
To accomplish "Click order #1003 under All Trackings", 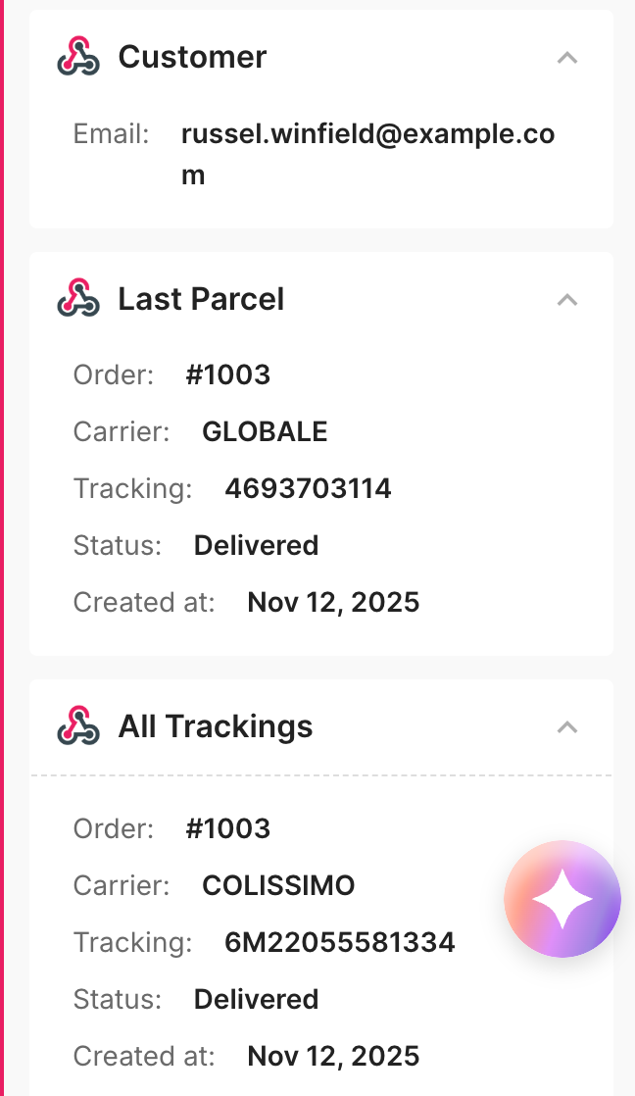I will (x=227, y=828).
